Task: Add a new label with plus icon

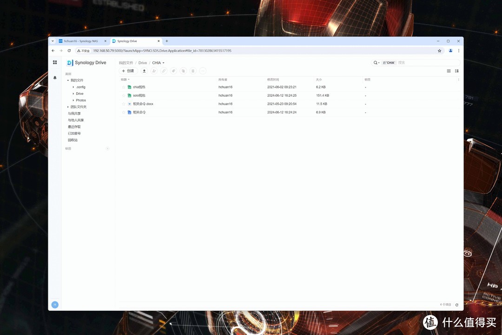Action: coord(107,148)
